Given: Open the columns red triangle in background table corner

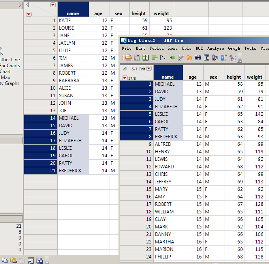Looking at the screenshot, I should tap(53, 5).
